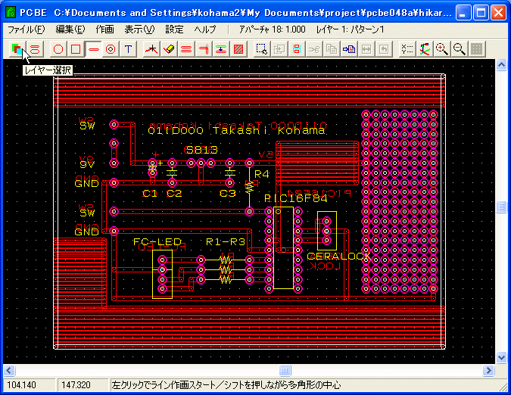The width and height of the screenshot is (511, 395).
Task: Click the layer select (レイヤー選択) icon
Action: pyautogui.click(x=17, y=48)
